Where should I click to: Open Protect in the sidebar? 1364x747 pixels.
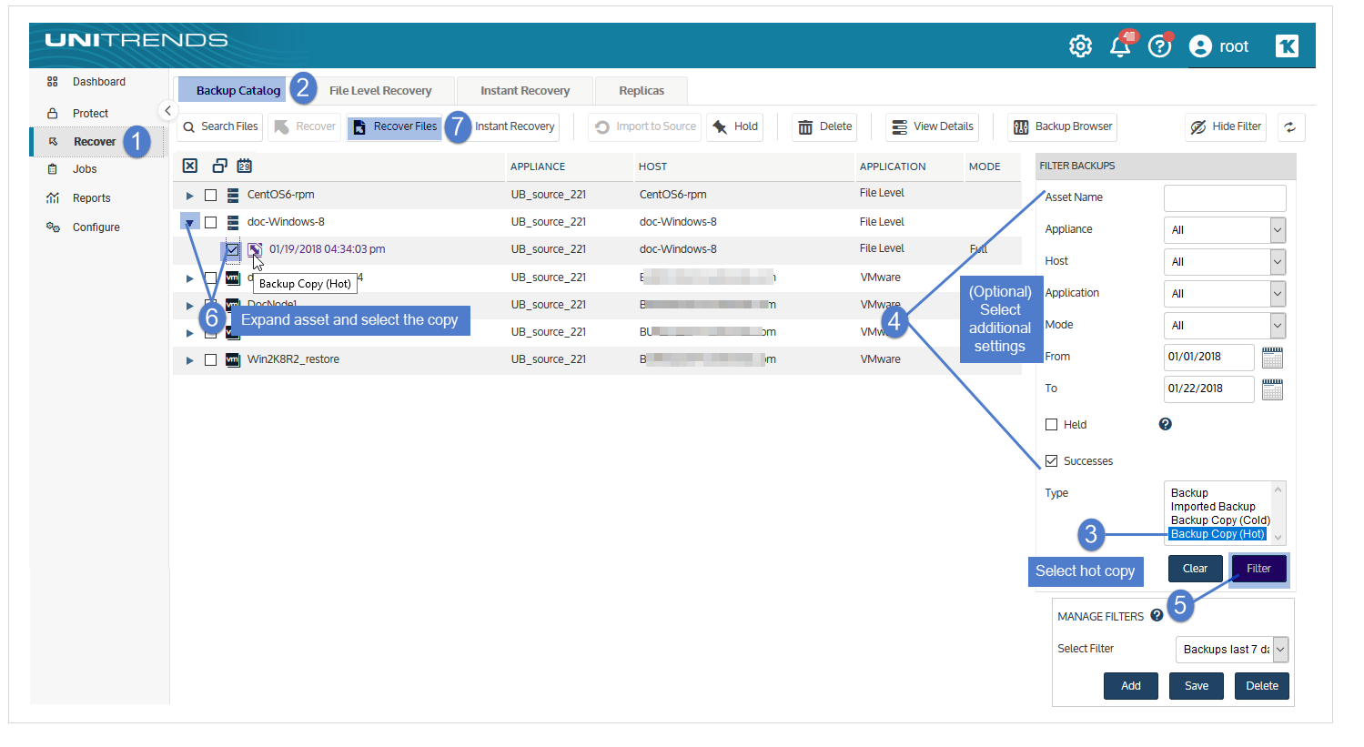tap(90, 114)
